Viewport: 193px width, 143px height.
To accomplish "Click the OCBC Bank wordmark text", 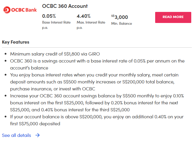I will click(x=24, y=10).
